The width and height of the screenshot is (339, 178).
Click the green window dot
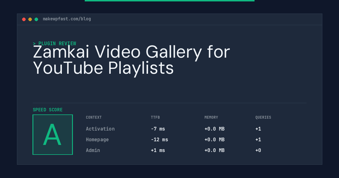point(36,19)
